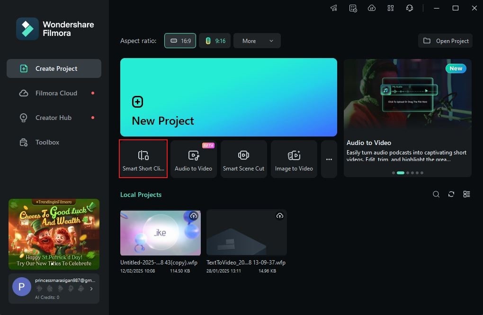Select 16:9 aspect ratio
Screen dimensions: 483x315
click(180, 41)
